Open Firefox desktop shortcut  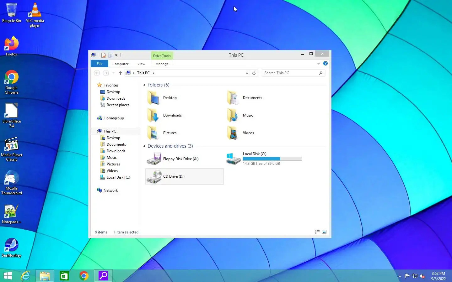click(12, 46)
